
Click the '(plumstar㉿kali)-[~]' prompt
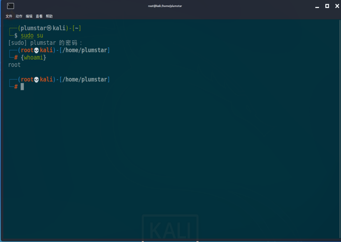coord(50,28)
